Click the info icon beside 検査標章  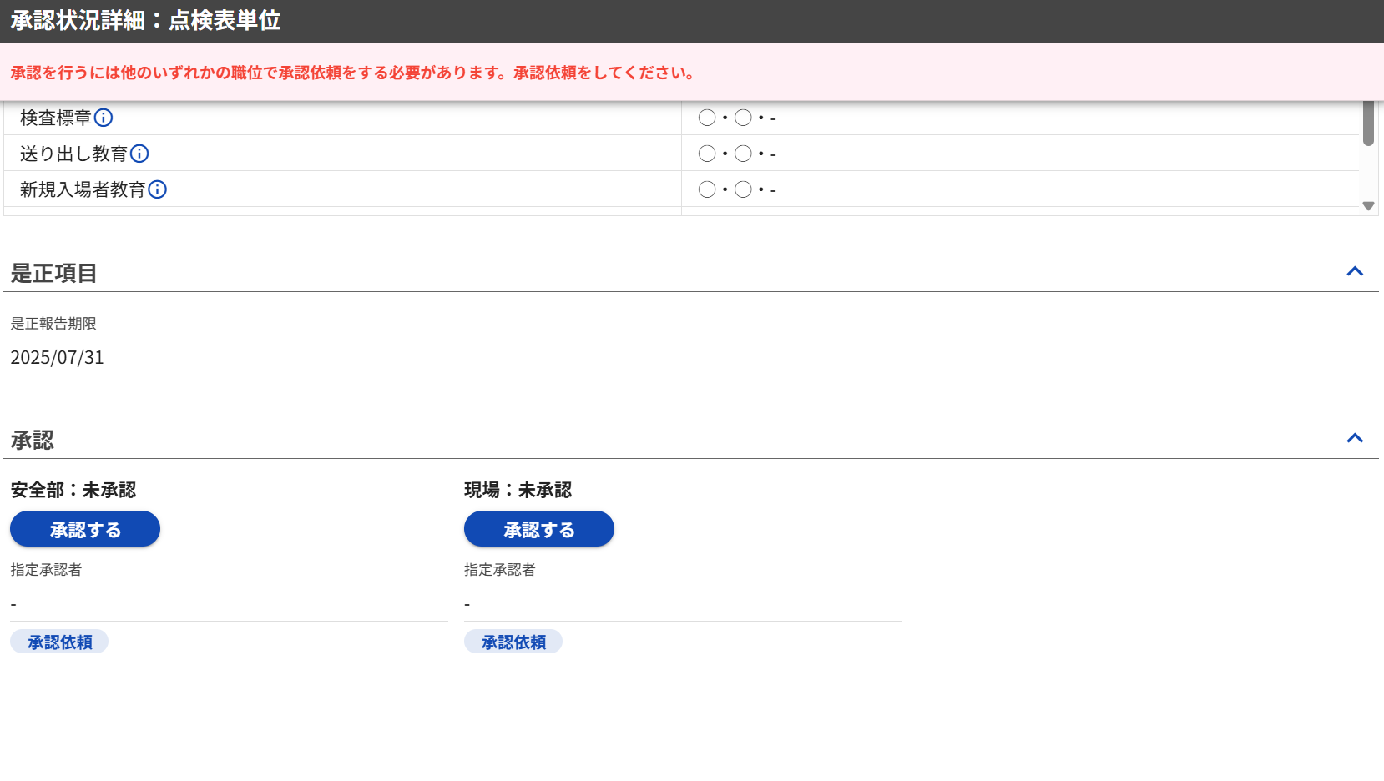click(104, 118)
